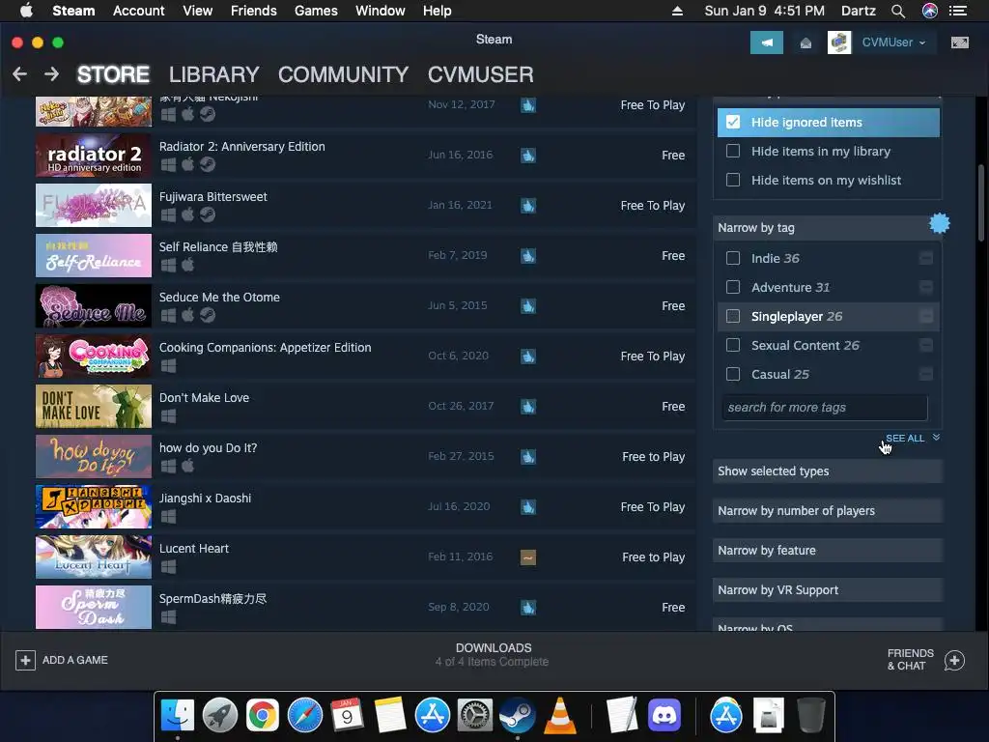Expand SEE ALL tags link
989x742 pixels.
click(x=912, y=438)
